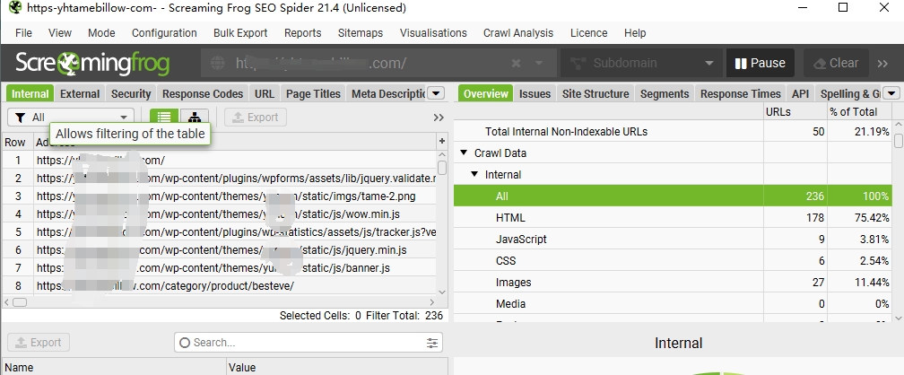Select the Images row in overview
The height and width of the screenshot is (375, 904).
[673, 282]
